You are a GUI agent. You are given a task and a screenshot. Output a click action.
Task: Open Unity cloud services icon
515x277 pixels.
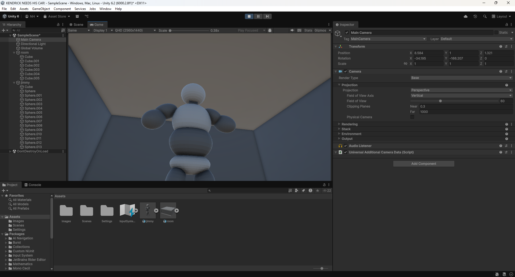[x=466, y=16]
